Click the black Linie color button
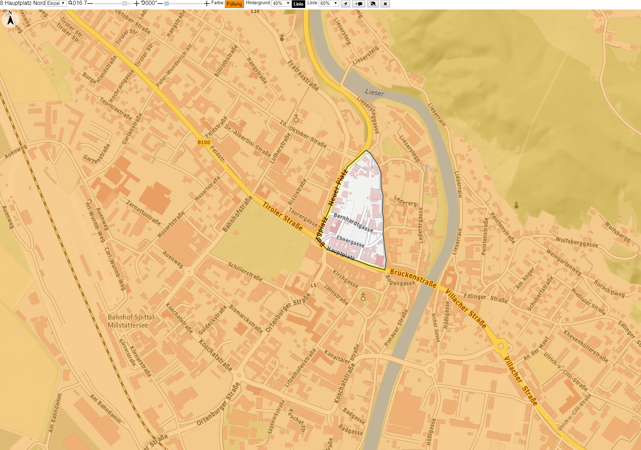The height and width of the screenshot is (450, 641). (x=298, y=4)
